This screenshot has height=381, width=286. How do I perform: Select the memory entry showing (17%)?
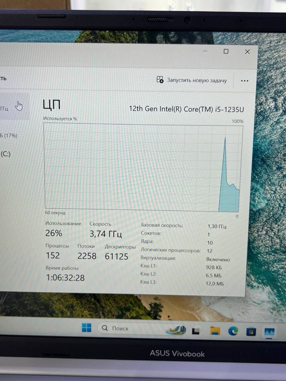coord(9,136)
